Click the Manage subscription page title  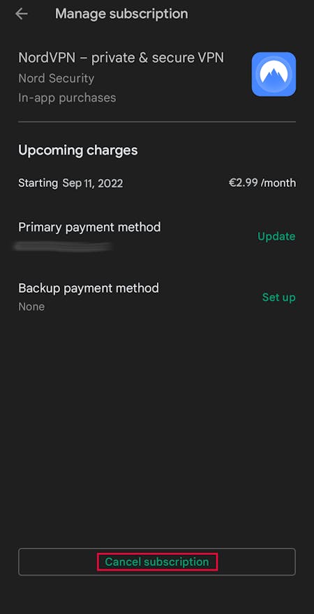121,14
